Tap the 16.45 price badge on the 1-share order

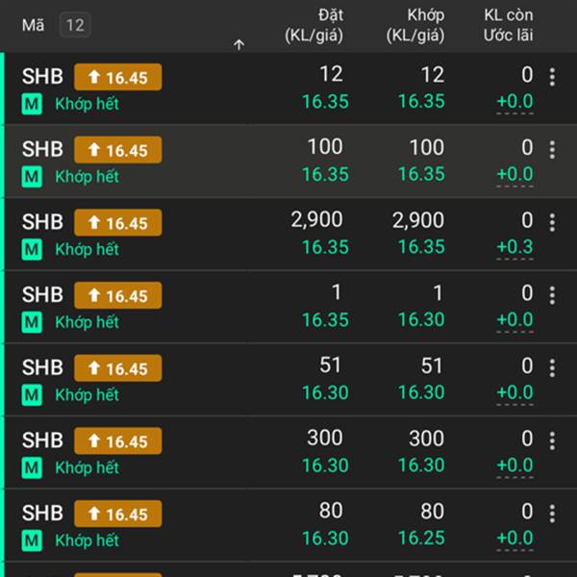117,295
